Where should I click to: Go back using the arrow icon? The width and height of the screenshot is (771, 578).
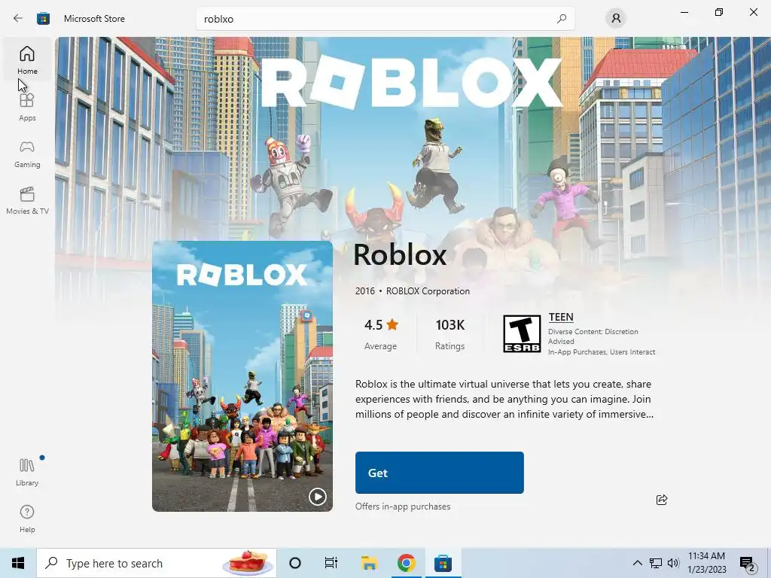point(18,19)
